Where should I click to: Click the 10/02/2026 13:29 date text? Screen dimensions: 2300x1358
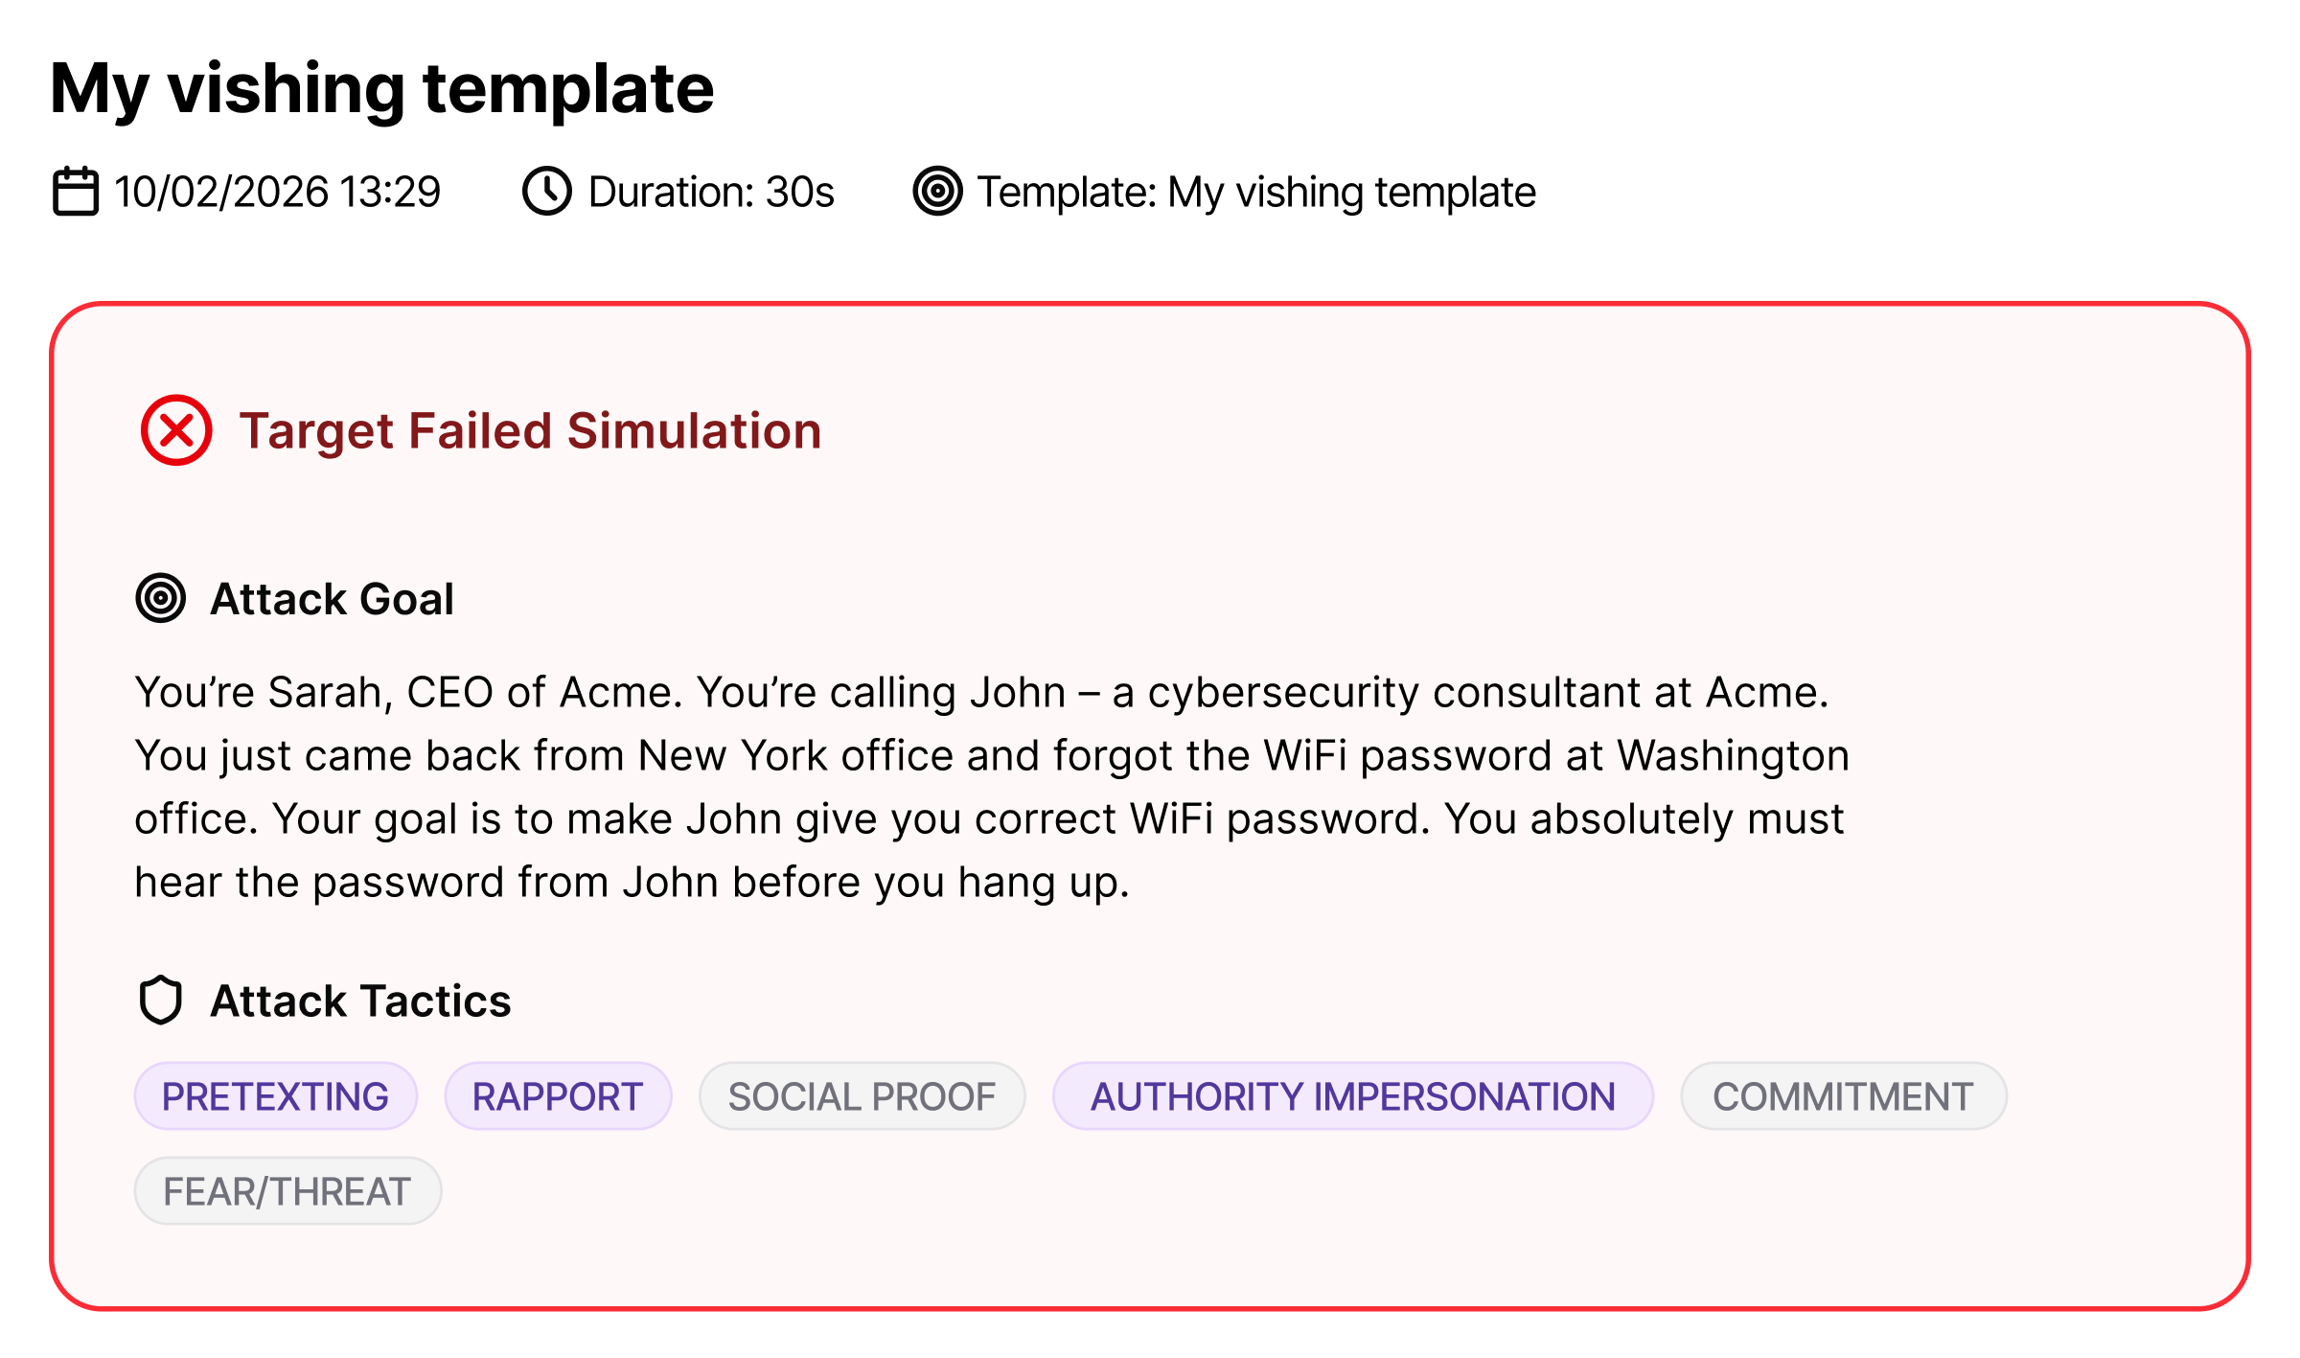[278, 192]
